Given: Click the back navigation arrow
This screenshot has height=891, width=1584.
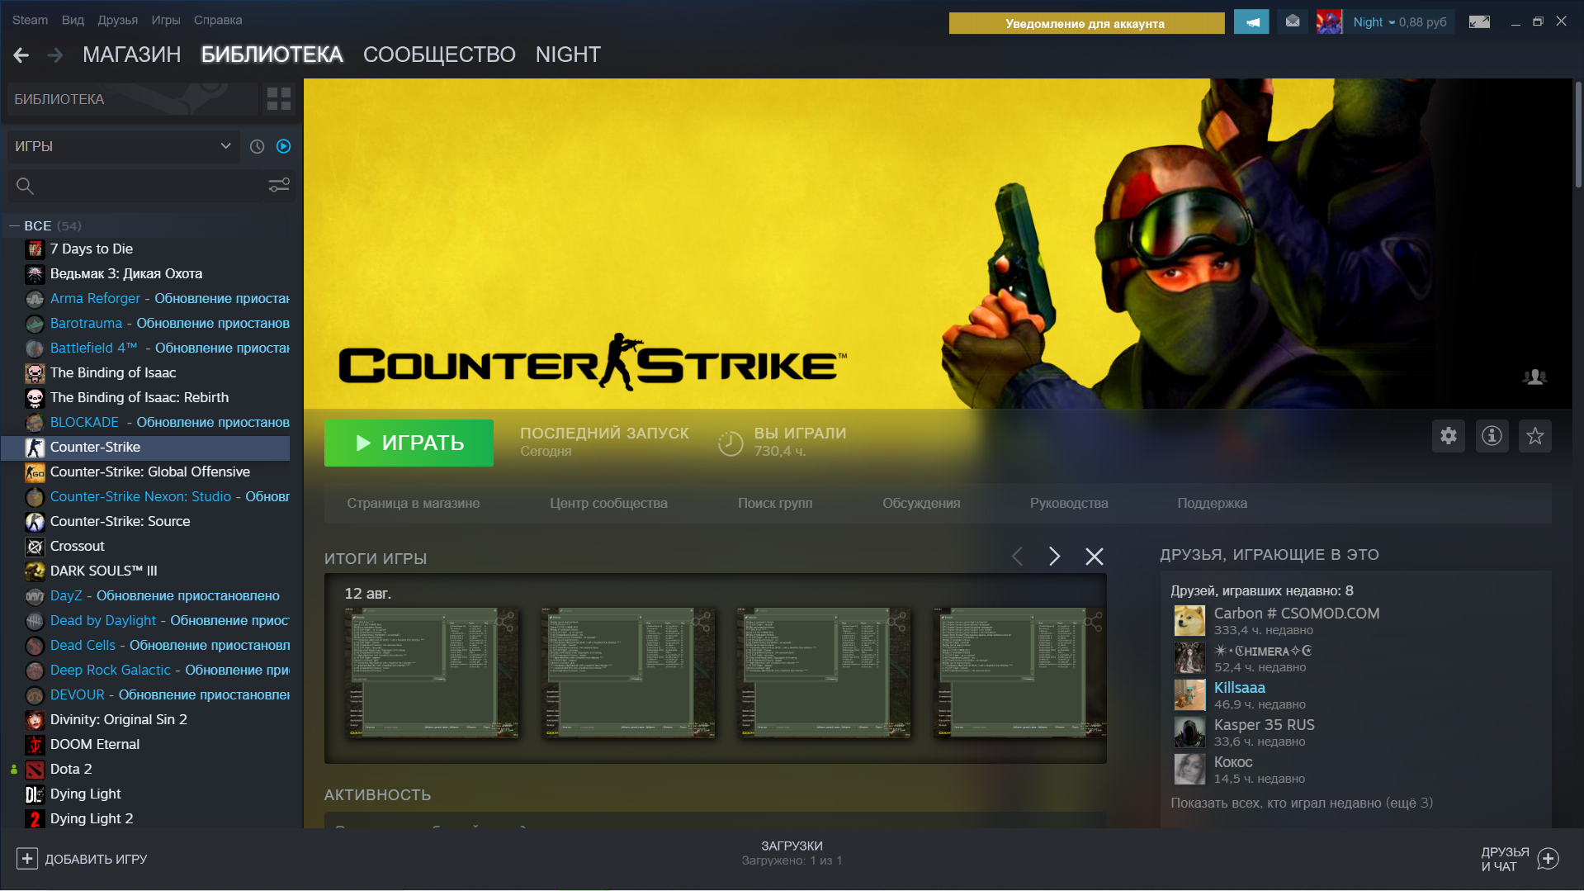Looking at the screenshot, I should coord(21,55).
